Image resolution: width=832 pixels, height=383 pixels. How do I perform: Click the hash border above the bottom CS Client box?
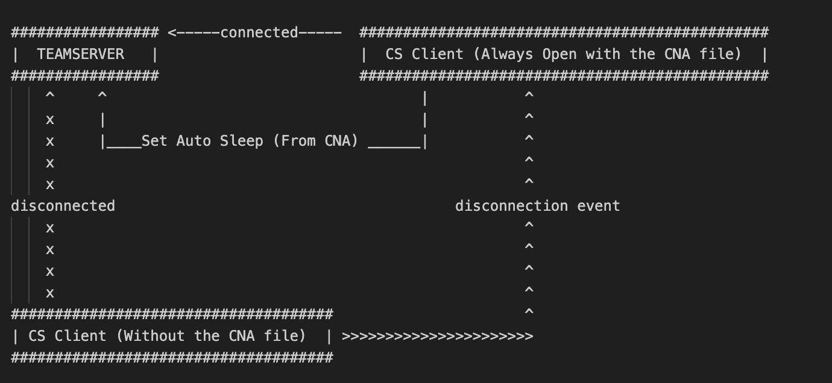point(172,314)
